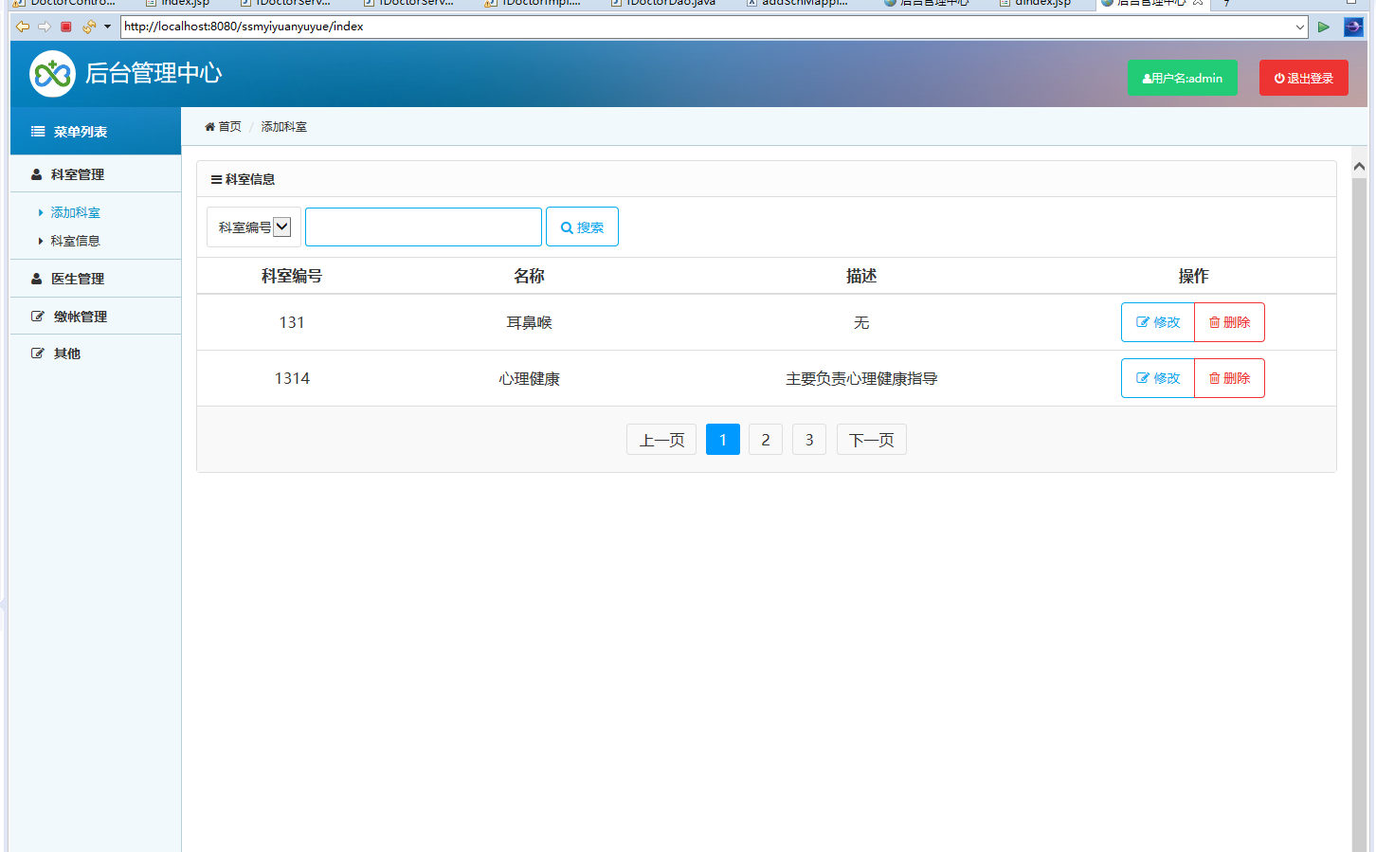Screen dimensions: 1376x852
Task: Click the green run arrow in the toolbar
Action: click(1324, 27)
